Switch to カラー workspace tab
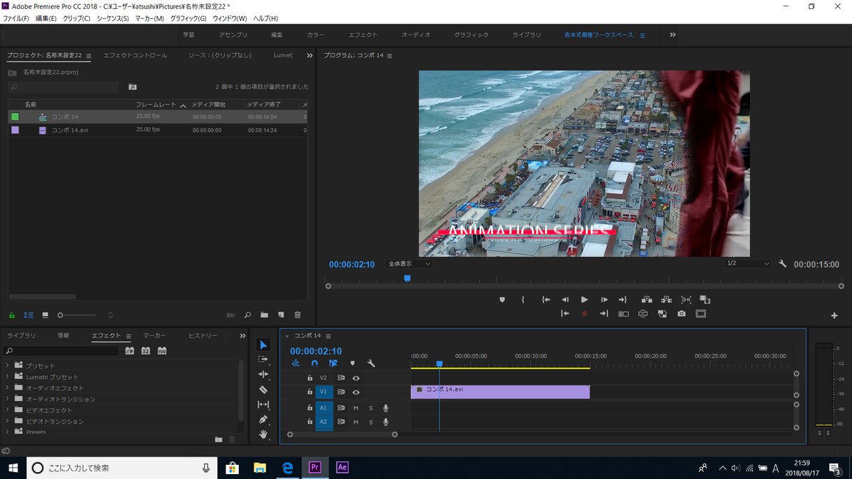 [316, 35]
